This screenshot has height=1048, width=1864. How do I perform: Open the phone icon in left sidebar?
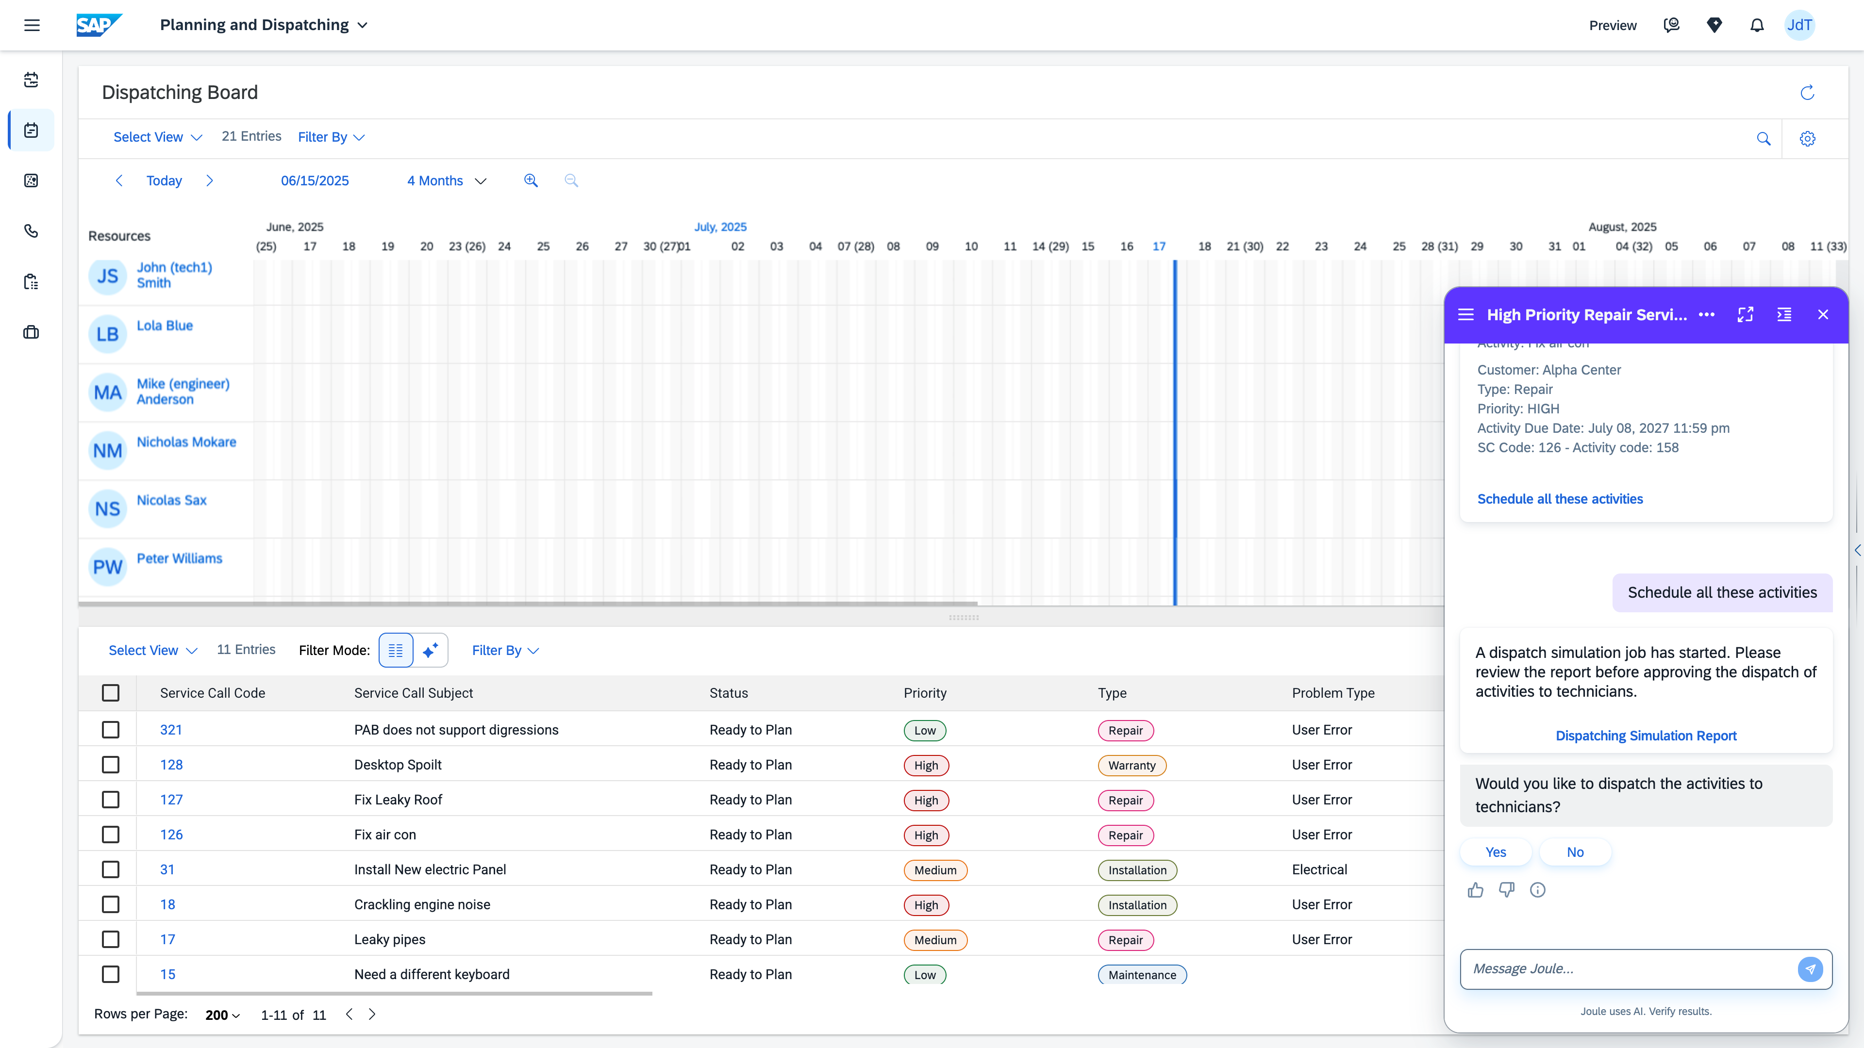point(31,231)
